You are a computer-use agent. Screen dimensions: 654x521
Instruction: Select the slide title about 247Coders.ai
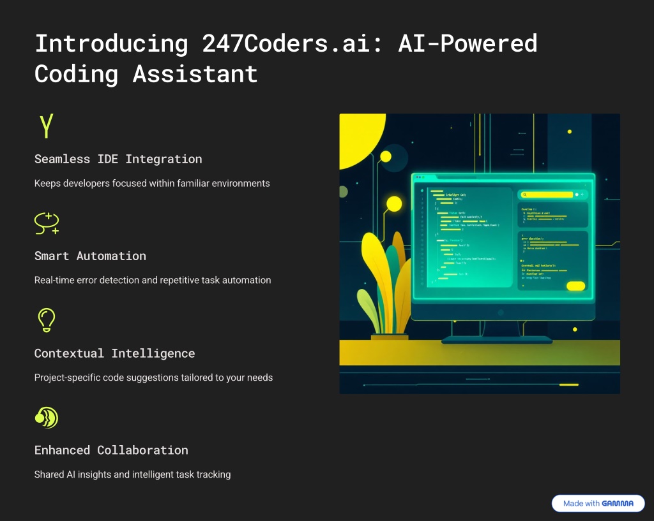285,59
